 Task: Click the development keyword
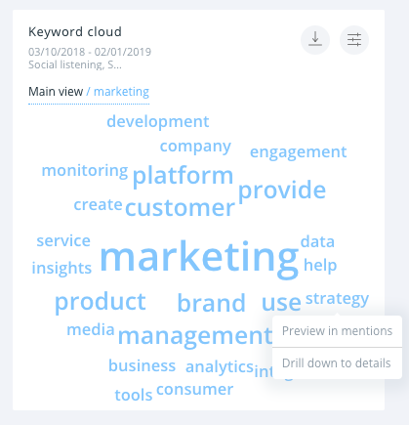[x=158, y=122]
